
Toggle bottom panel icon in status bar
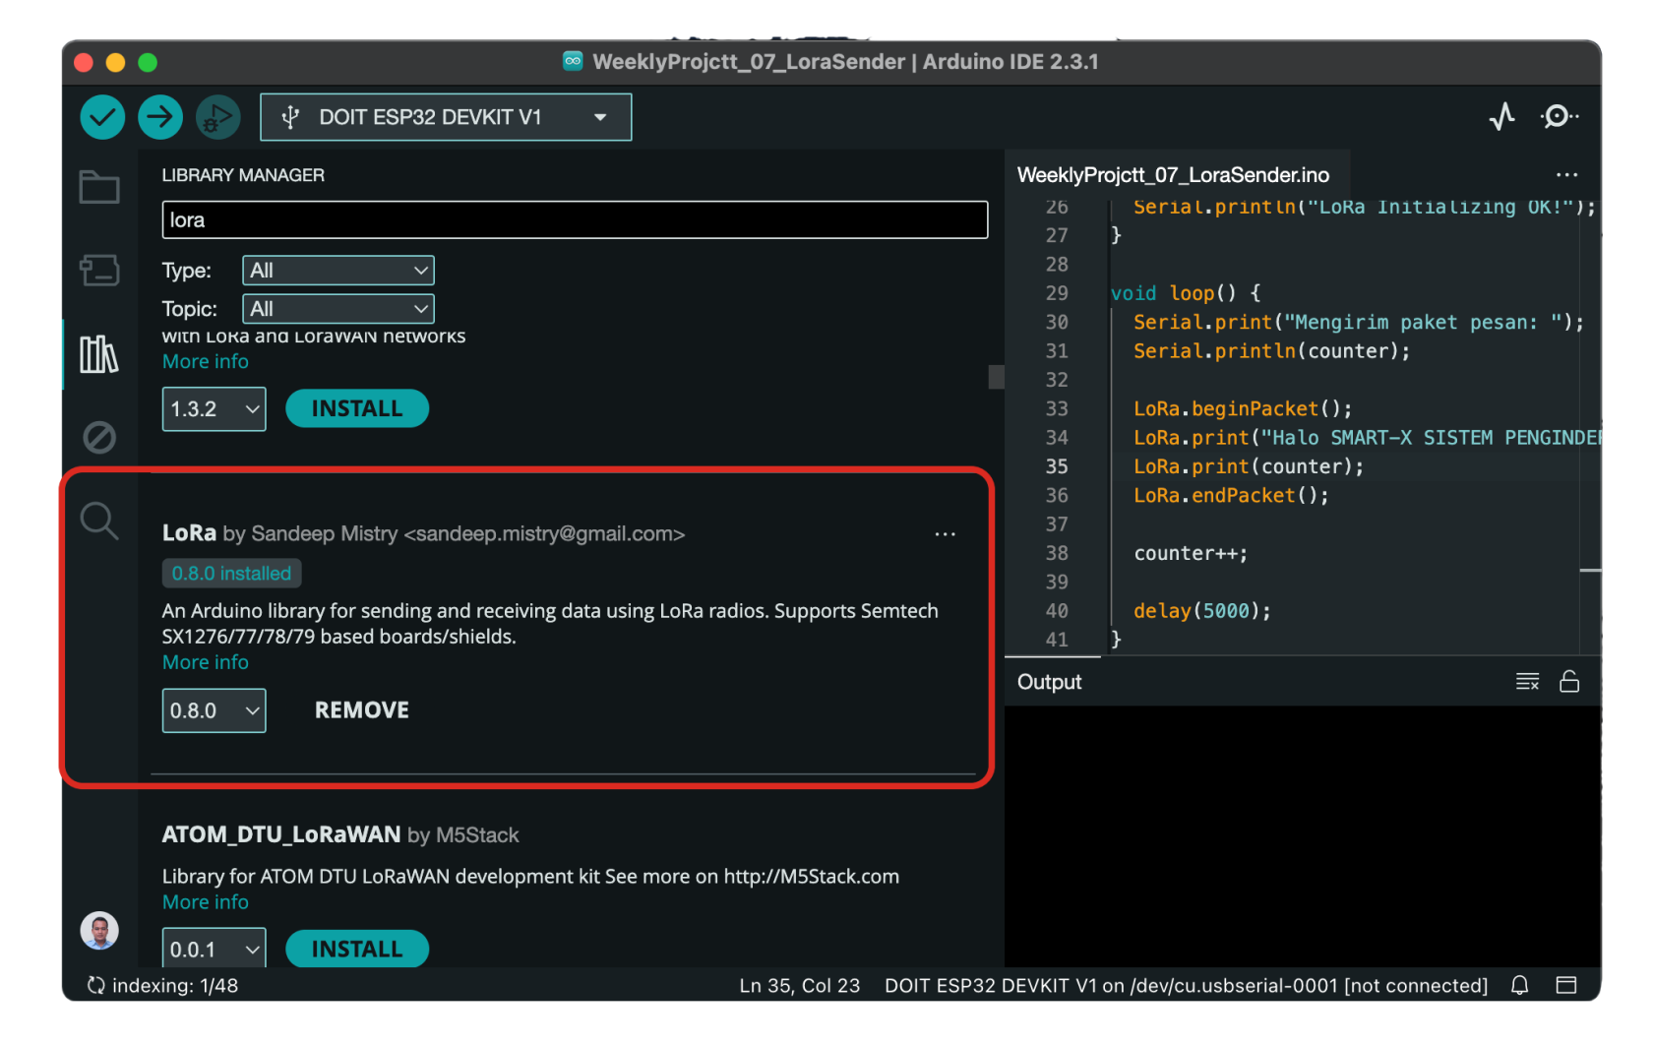tap(1566, 985)
